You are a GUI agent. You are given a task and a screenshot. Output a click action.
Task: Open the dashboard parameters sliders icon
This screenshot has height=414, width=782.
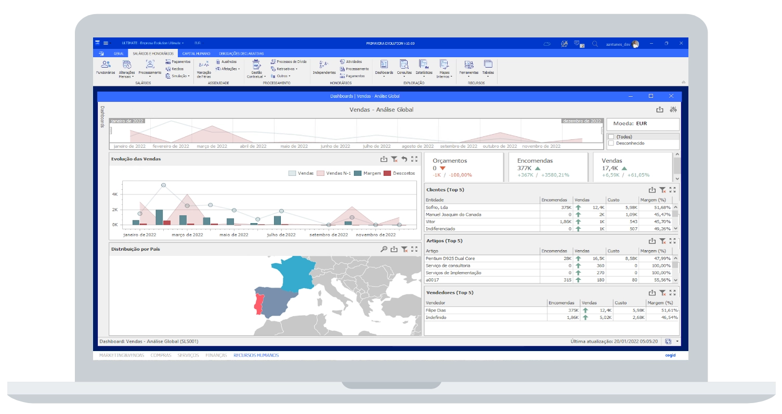click(x=673, y=109)
